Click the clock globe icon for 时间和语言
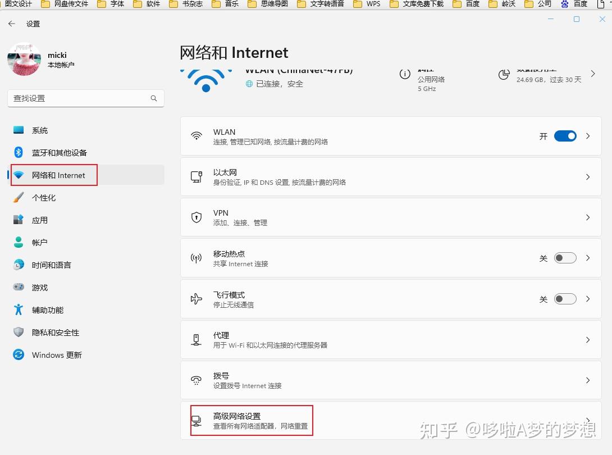The width and height of the screenshot is (612, 455). [x=19, y=265]
